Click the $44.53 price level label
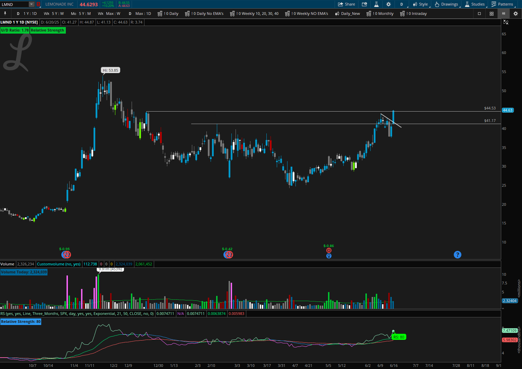Image resolution: width=522 pixels, height=369 pixels. 490,108
